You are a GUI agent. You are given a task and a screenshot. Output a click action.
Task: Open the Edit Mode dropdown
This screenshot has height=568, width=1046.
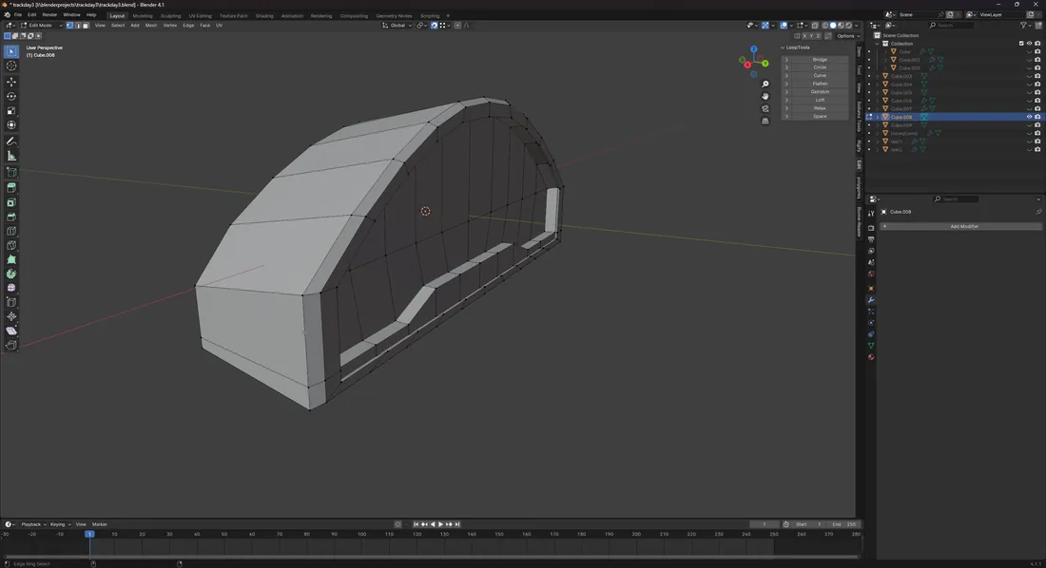[x=41, y=26]
